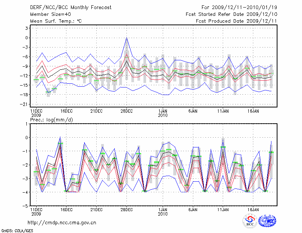The image size is (302, 233).
Task: Select the 11JAN tick under precipitation chart
Action: pos(223,209)
